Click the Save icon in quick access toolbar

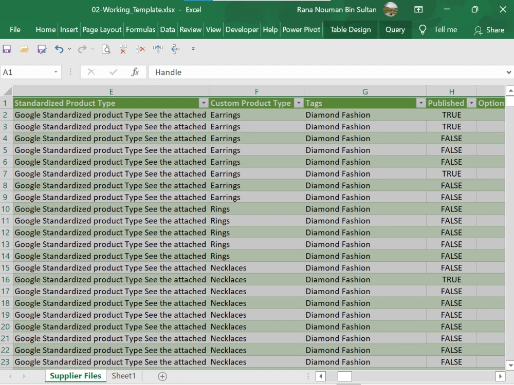(7, 49)
